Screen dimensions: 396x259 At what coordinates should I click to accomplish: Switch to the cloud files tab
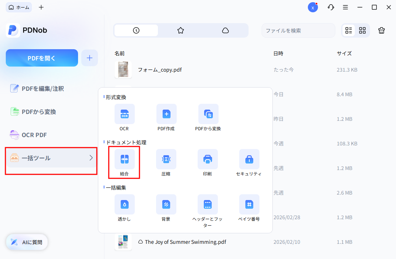(225, 30)
